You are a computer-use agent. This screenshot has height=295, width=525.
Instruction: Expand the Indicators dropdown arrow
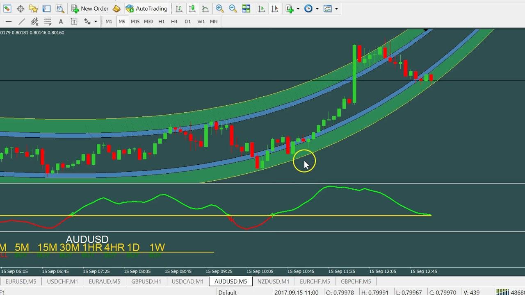298,8
